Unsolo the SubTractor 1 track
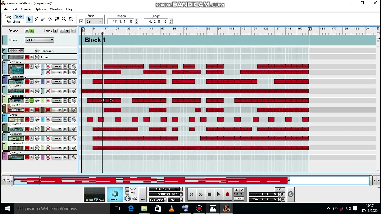This screenshot has width=381, height=214. point(32,100)
